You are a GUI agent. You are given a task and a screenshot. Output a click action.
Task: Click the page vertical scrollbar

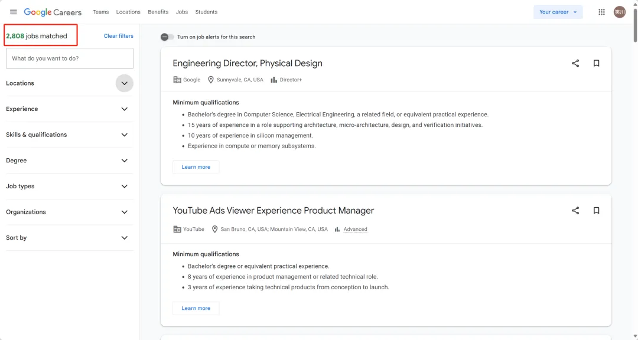click(x=635, y=25)
